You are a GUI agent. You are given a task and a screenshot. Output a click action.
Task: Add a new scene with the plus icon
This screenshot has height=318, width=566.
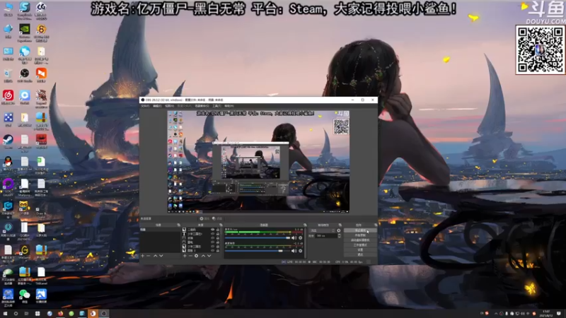point(142,256)
